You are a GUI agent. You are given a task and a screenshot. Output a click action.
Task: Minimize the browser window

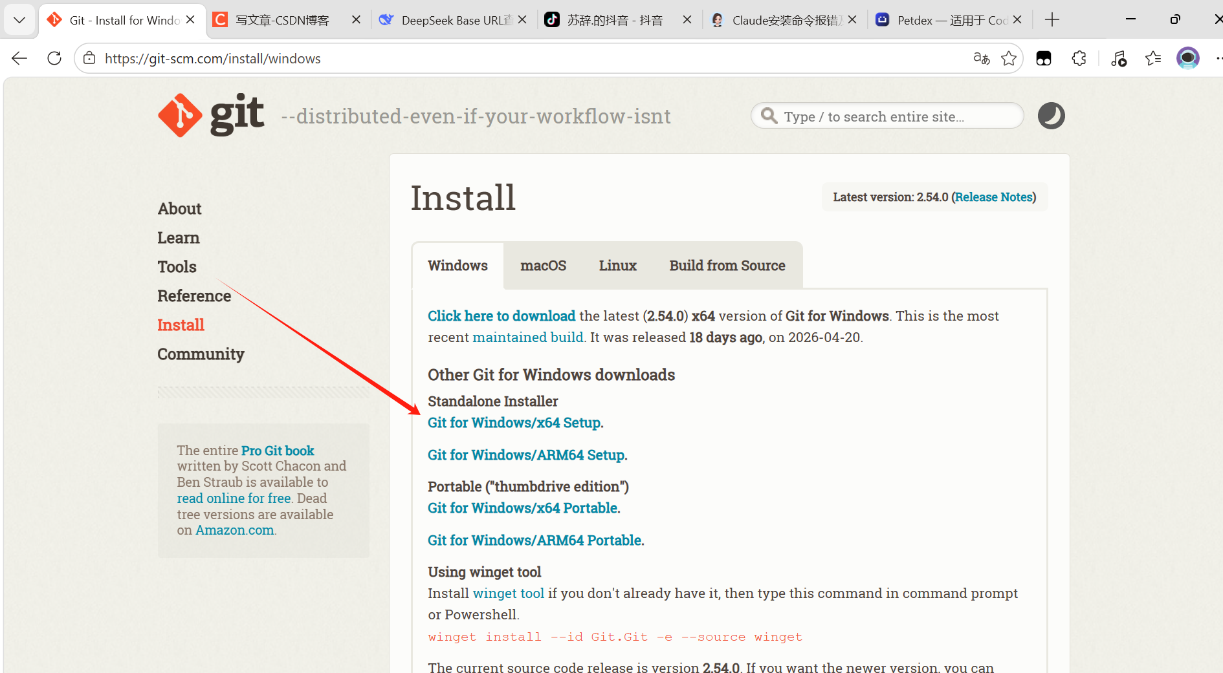tap(1130, 19)
